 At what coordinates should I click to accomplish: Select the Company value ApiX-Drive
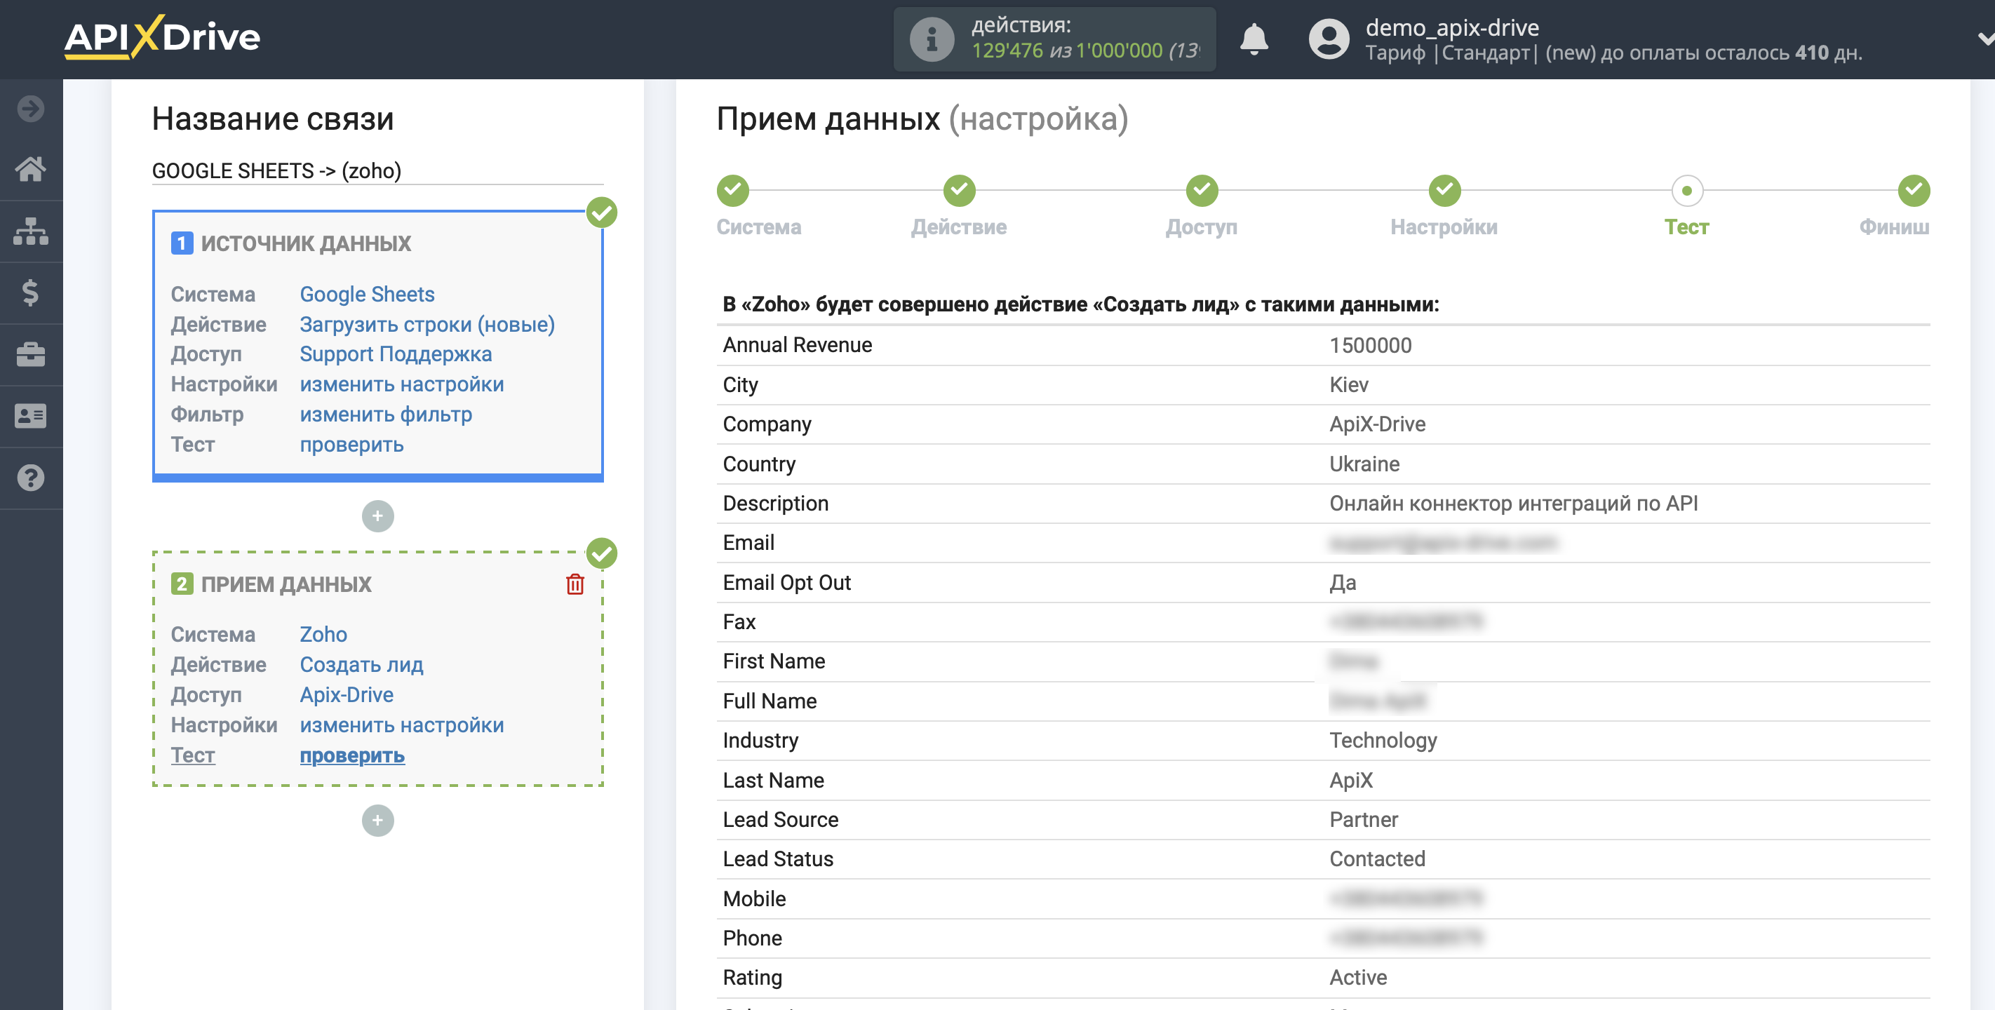[x=1377, y=424]
